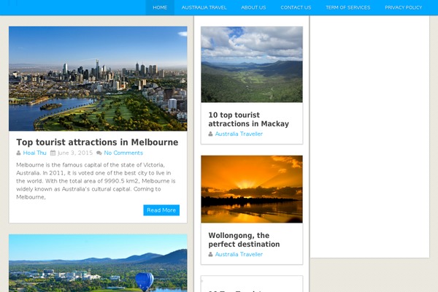Open 'Wollongong, the perfect destination' title
Viewport: 438px width, 292px height.
[244, 239]
